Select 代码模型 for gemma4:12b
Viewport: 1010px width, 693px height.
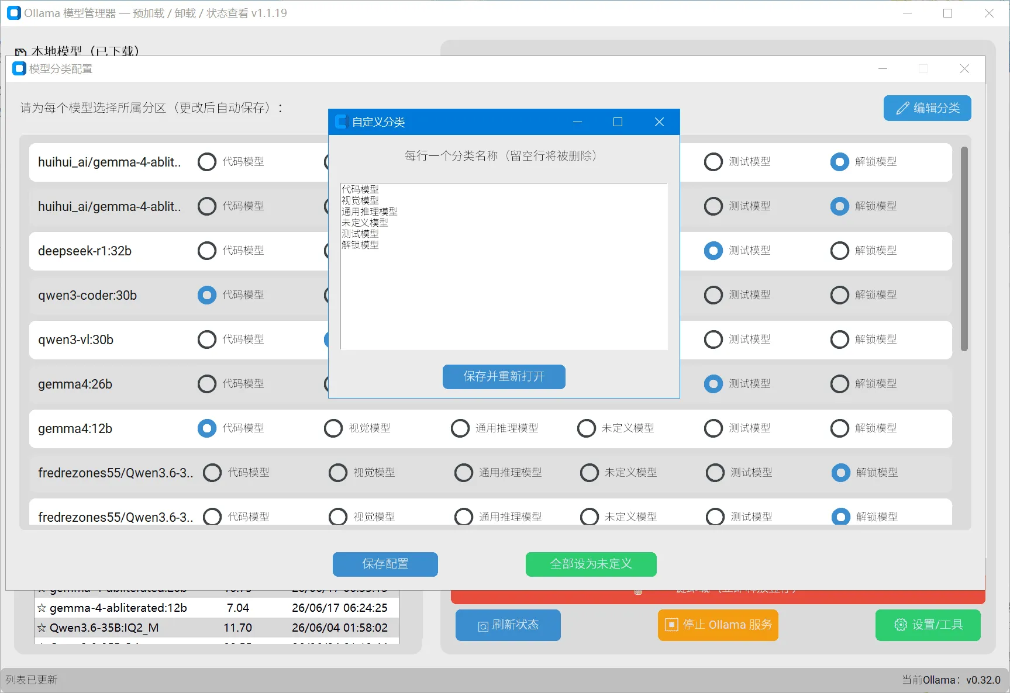click(x=207, y=428)
